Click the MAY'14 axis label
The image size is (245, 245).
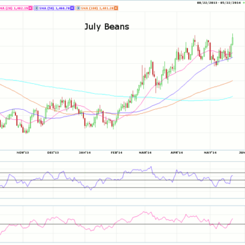(210, 153)
